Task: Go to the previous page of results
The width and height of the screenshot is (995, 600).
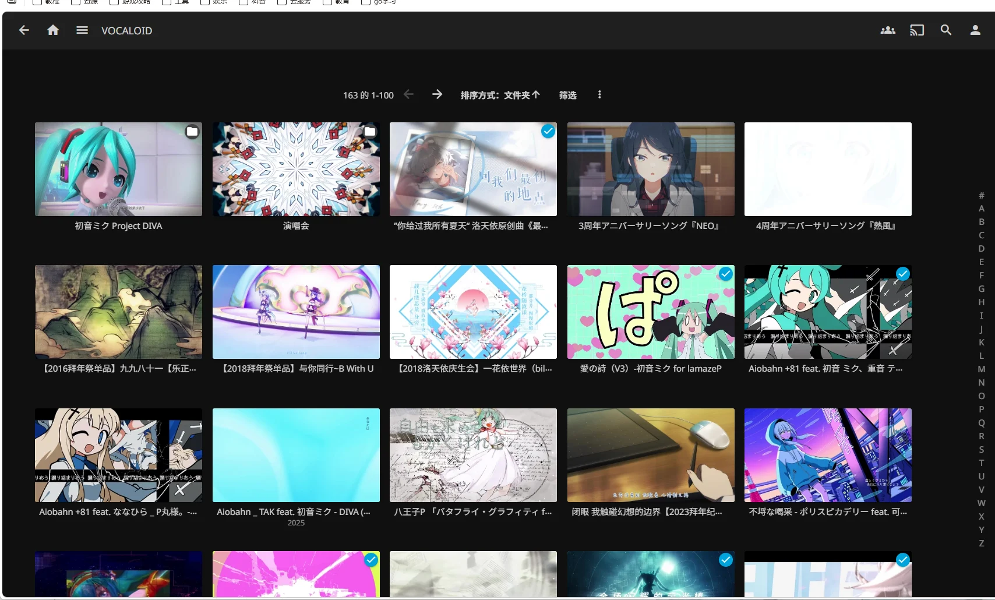Action: [408, 94]
